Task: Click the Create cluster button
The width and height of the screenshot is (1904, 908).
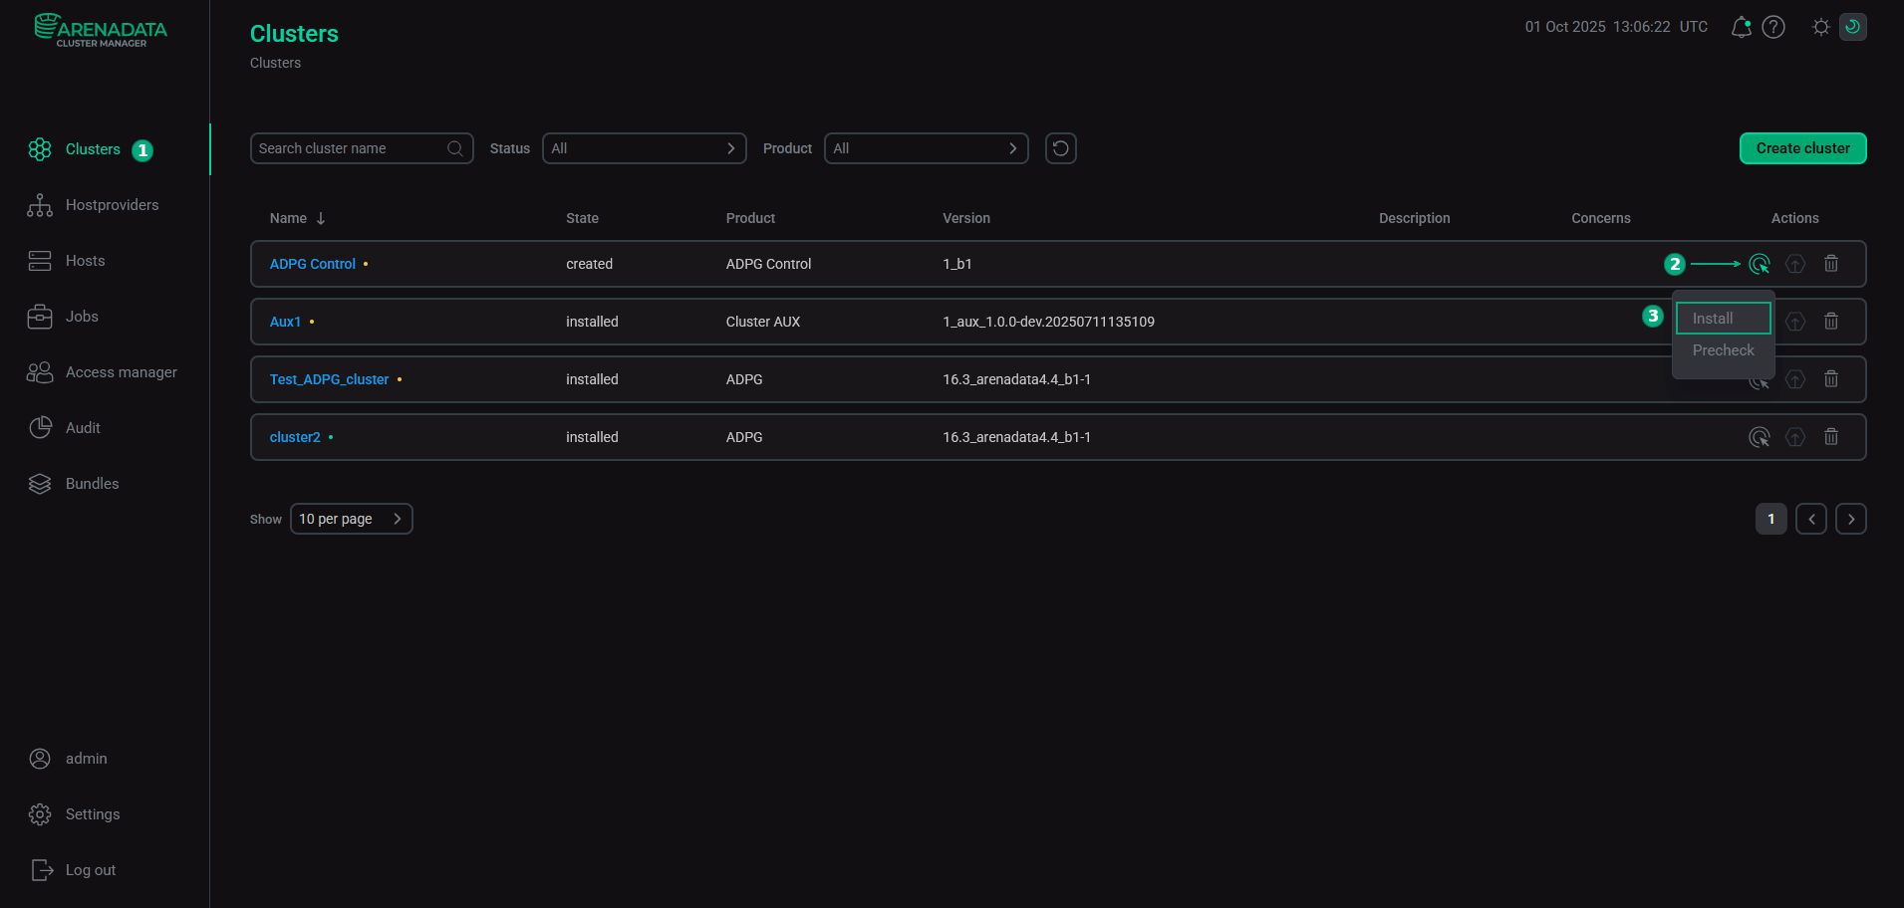Action: 1802,147
